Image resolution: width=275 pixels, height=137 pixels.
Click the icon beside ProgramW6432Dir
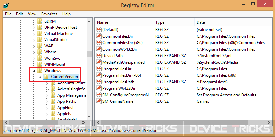coord(99,88)
